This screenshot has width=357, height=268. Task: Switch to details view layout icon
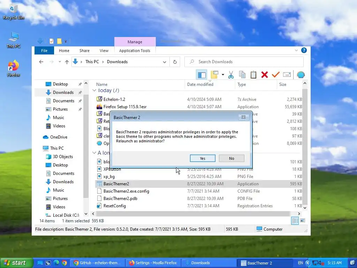coord(295,221)
